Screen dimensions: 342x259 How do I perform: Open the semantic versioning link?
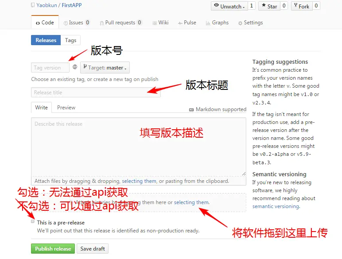click(276, 206)
